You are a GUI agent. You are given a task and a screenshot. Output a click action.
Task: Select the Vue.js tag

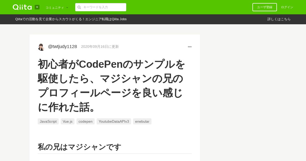(x=68, y=121)
